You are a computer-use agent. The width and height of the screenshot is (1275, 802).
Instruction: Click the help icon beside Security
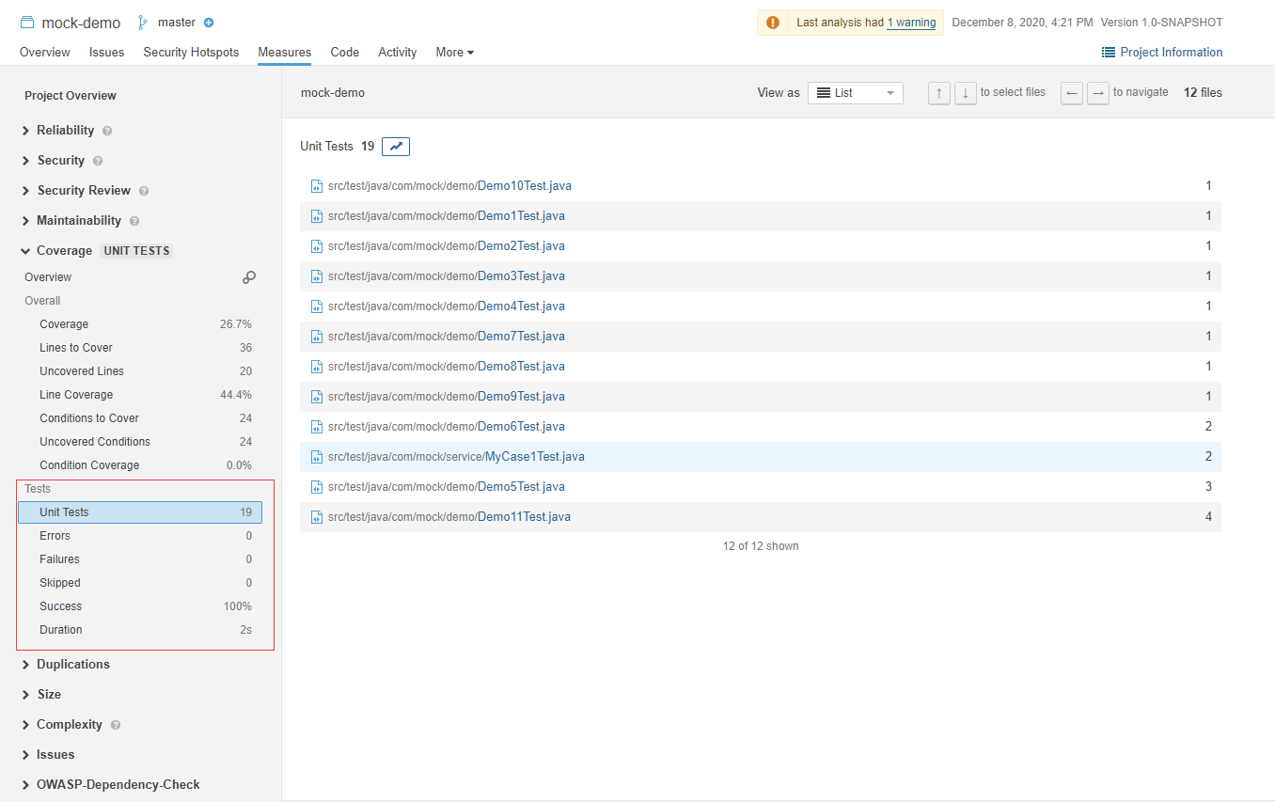pyautogui.click(x=98, y=161)
